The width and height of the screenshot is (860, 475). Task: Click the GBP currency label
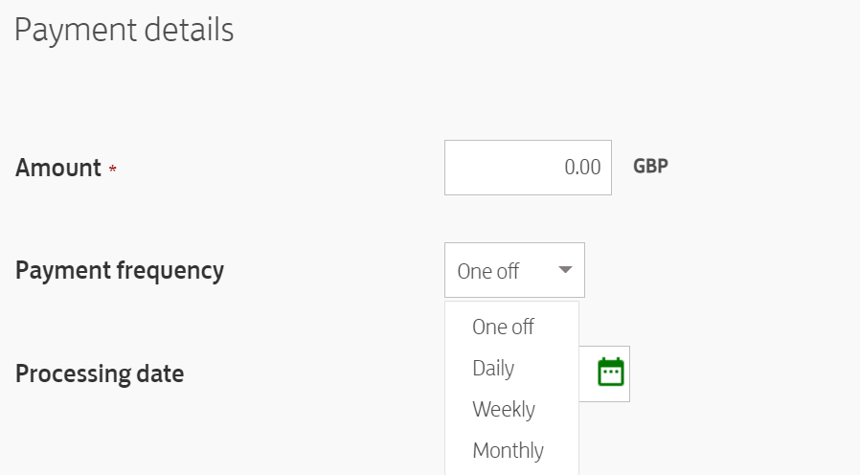650,167
